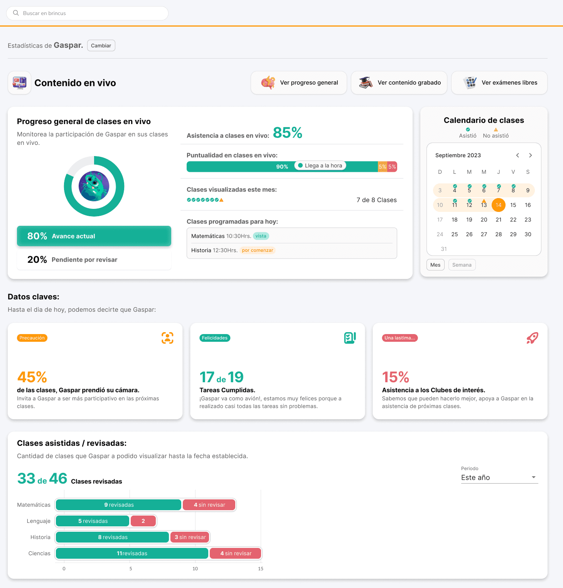The image size is (563, 588).
Task: Click the Precaución badge
Action: coord(32,338)
